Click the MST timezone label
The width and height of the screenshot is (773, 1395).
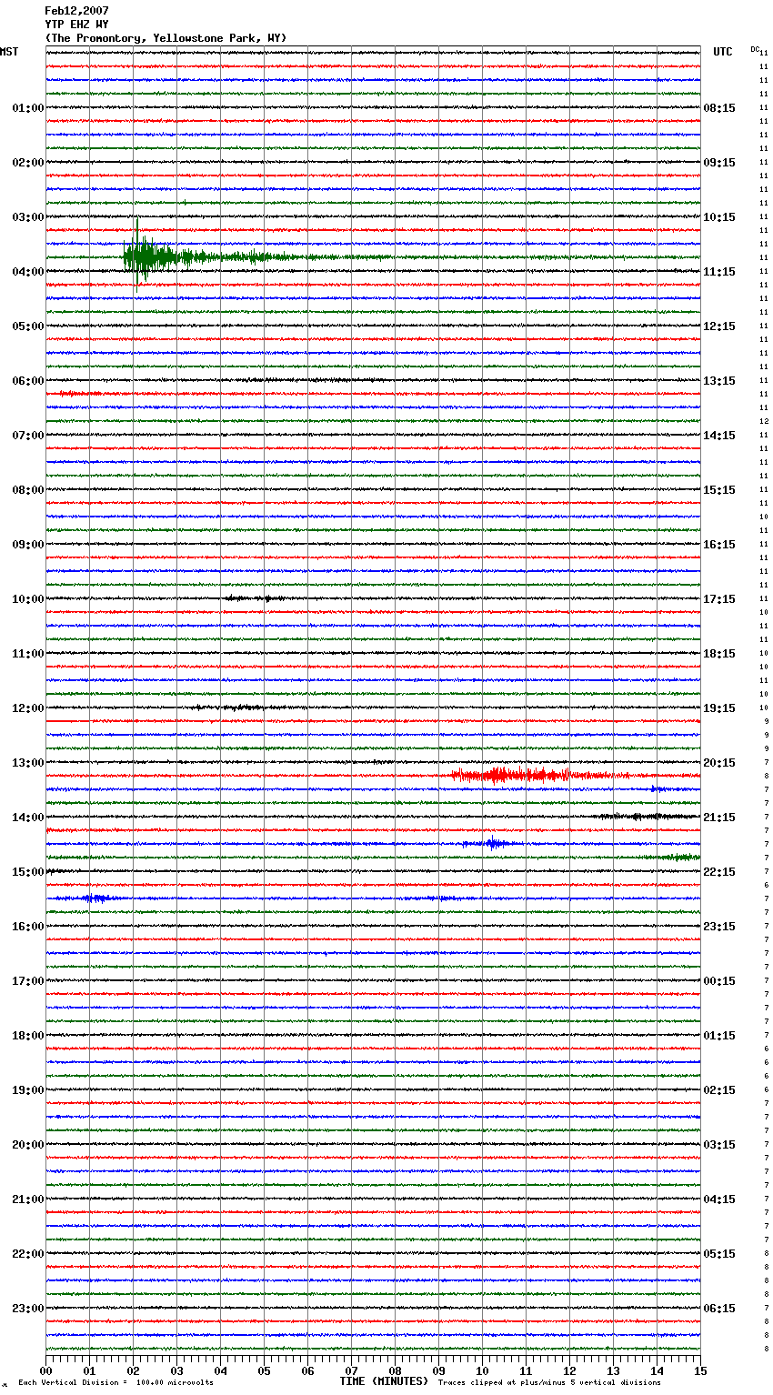click(9, 52)
